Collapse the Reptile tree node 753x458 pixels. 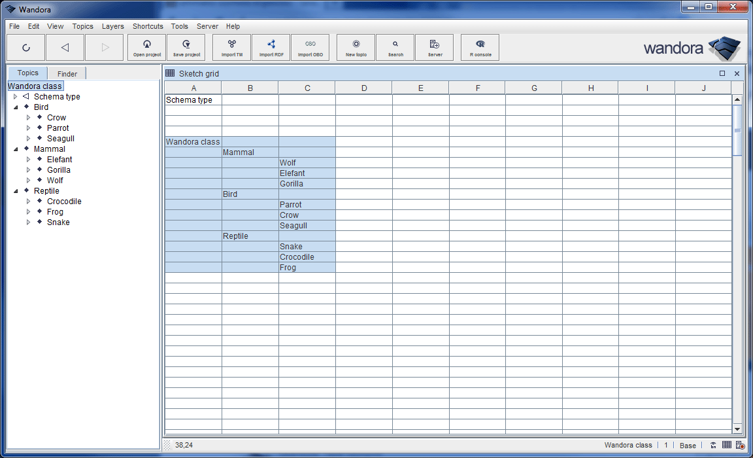tap(16, 191)
